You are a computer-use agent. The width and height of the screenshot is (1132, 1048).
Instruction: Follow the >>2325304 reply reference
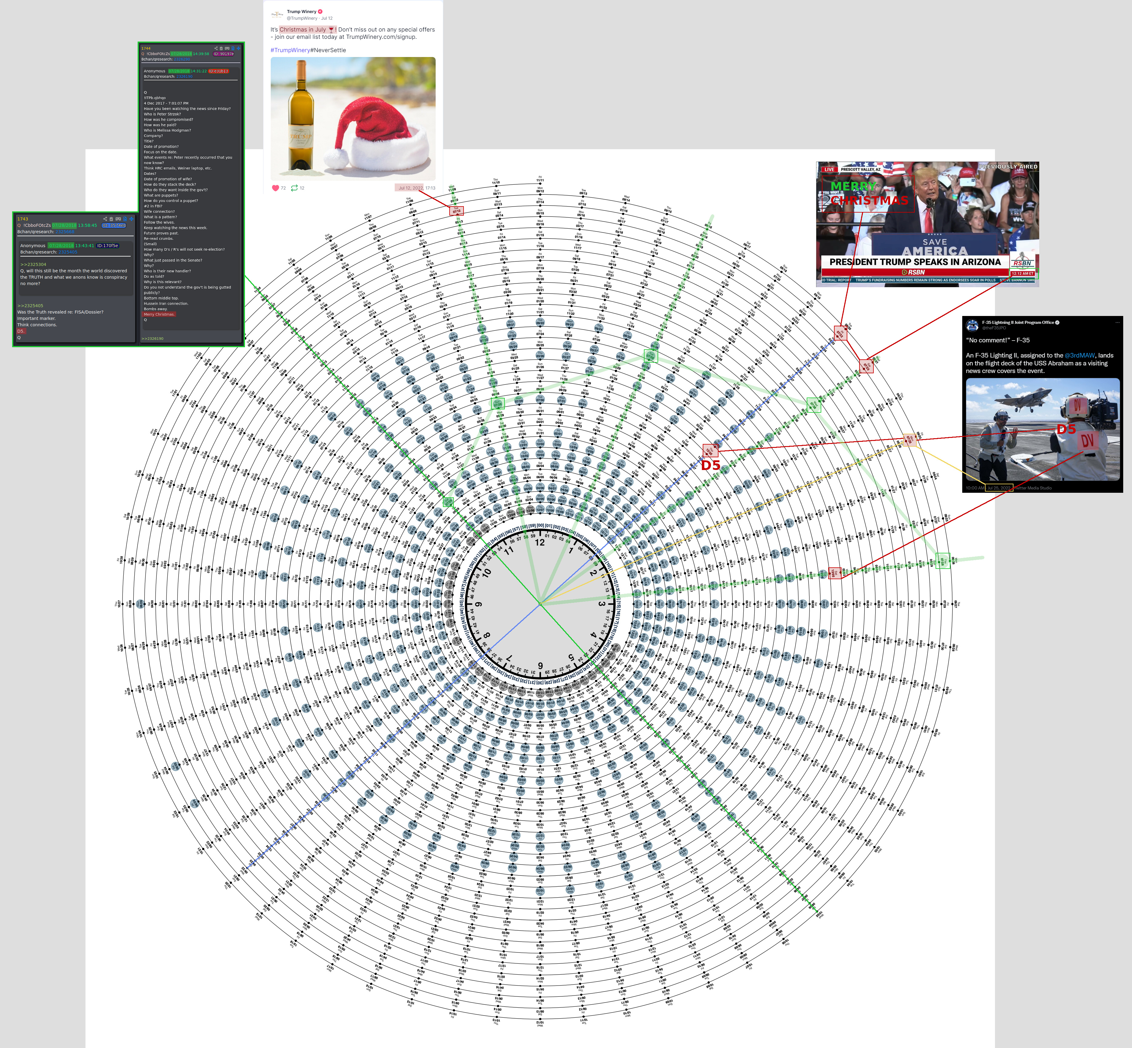(x=33, y=264)
